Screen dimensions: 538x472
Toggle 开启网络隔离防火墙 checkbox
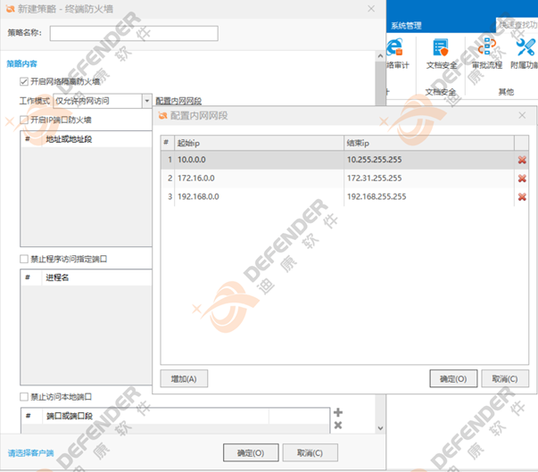pos(24,81)
